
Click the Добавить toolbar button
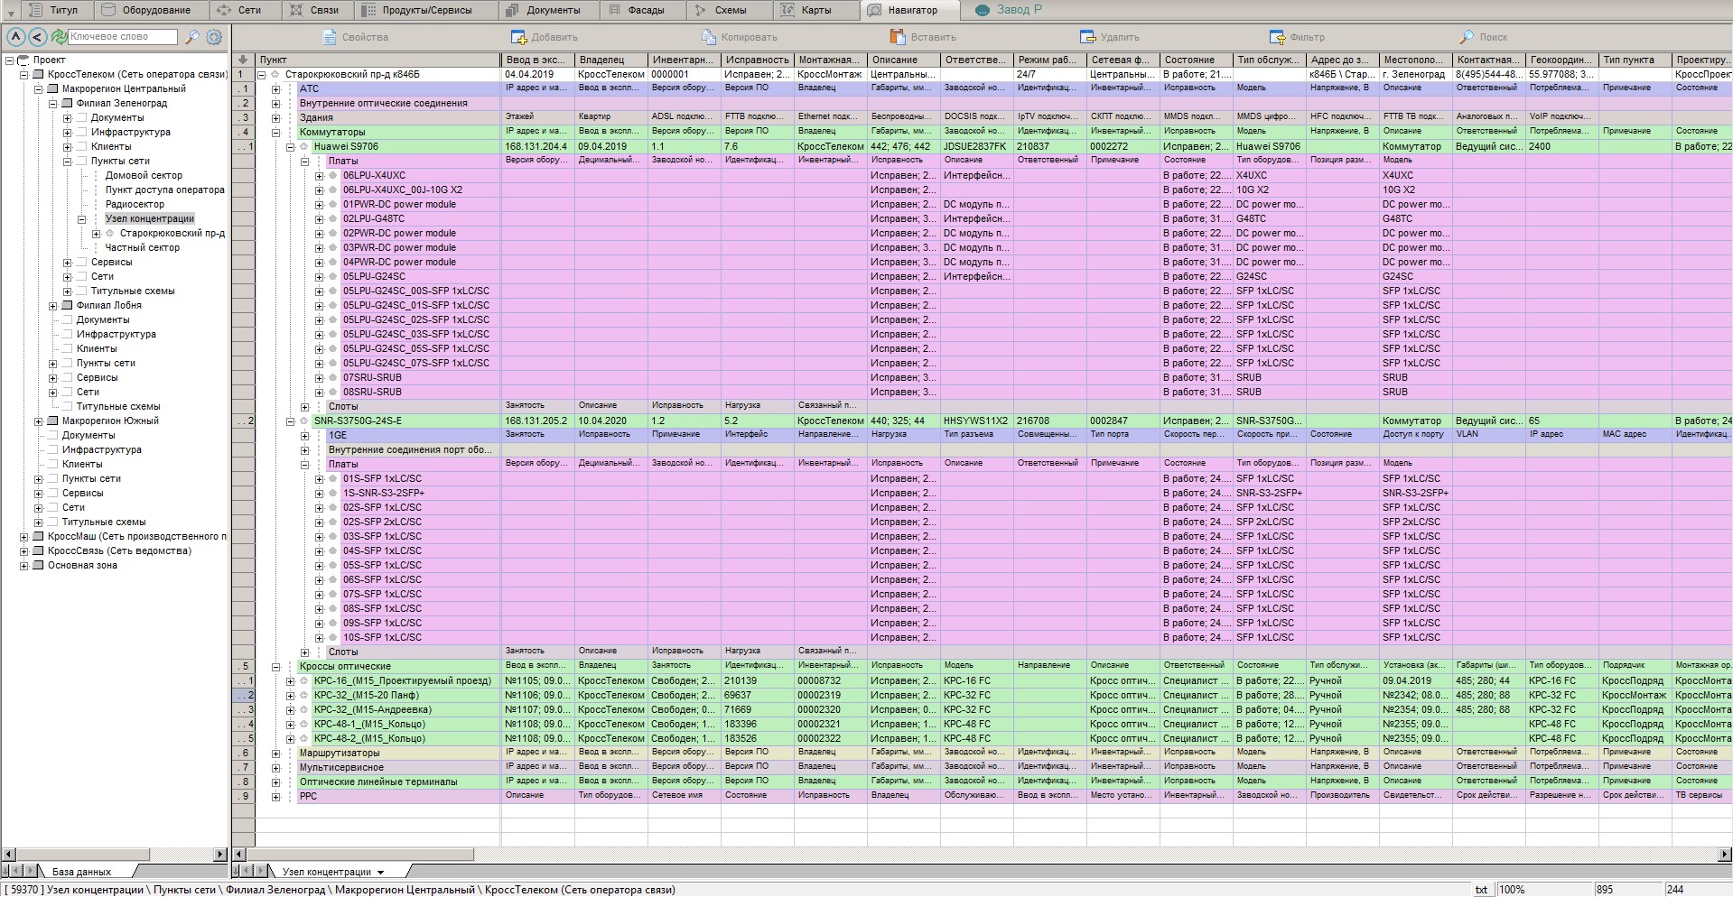point(544,37)
